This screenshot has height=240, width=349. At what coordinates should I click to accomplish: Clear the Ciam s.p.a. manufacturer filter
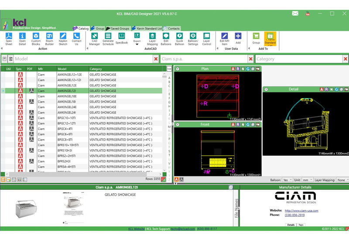coord(250,59)
